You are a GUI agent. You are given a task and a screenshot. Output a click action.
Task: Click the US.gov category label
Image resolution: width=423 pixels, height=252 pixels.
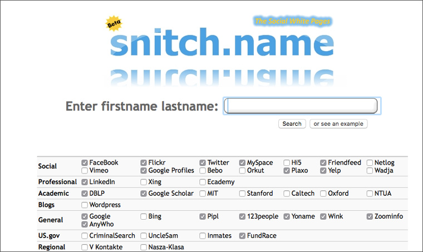point(49,236)
